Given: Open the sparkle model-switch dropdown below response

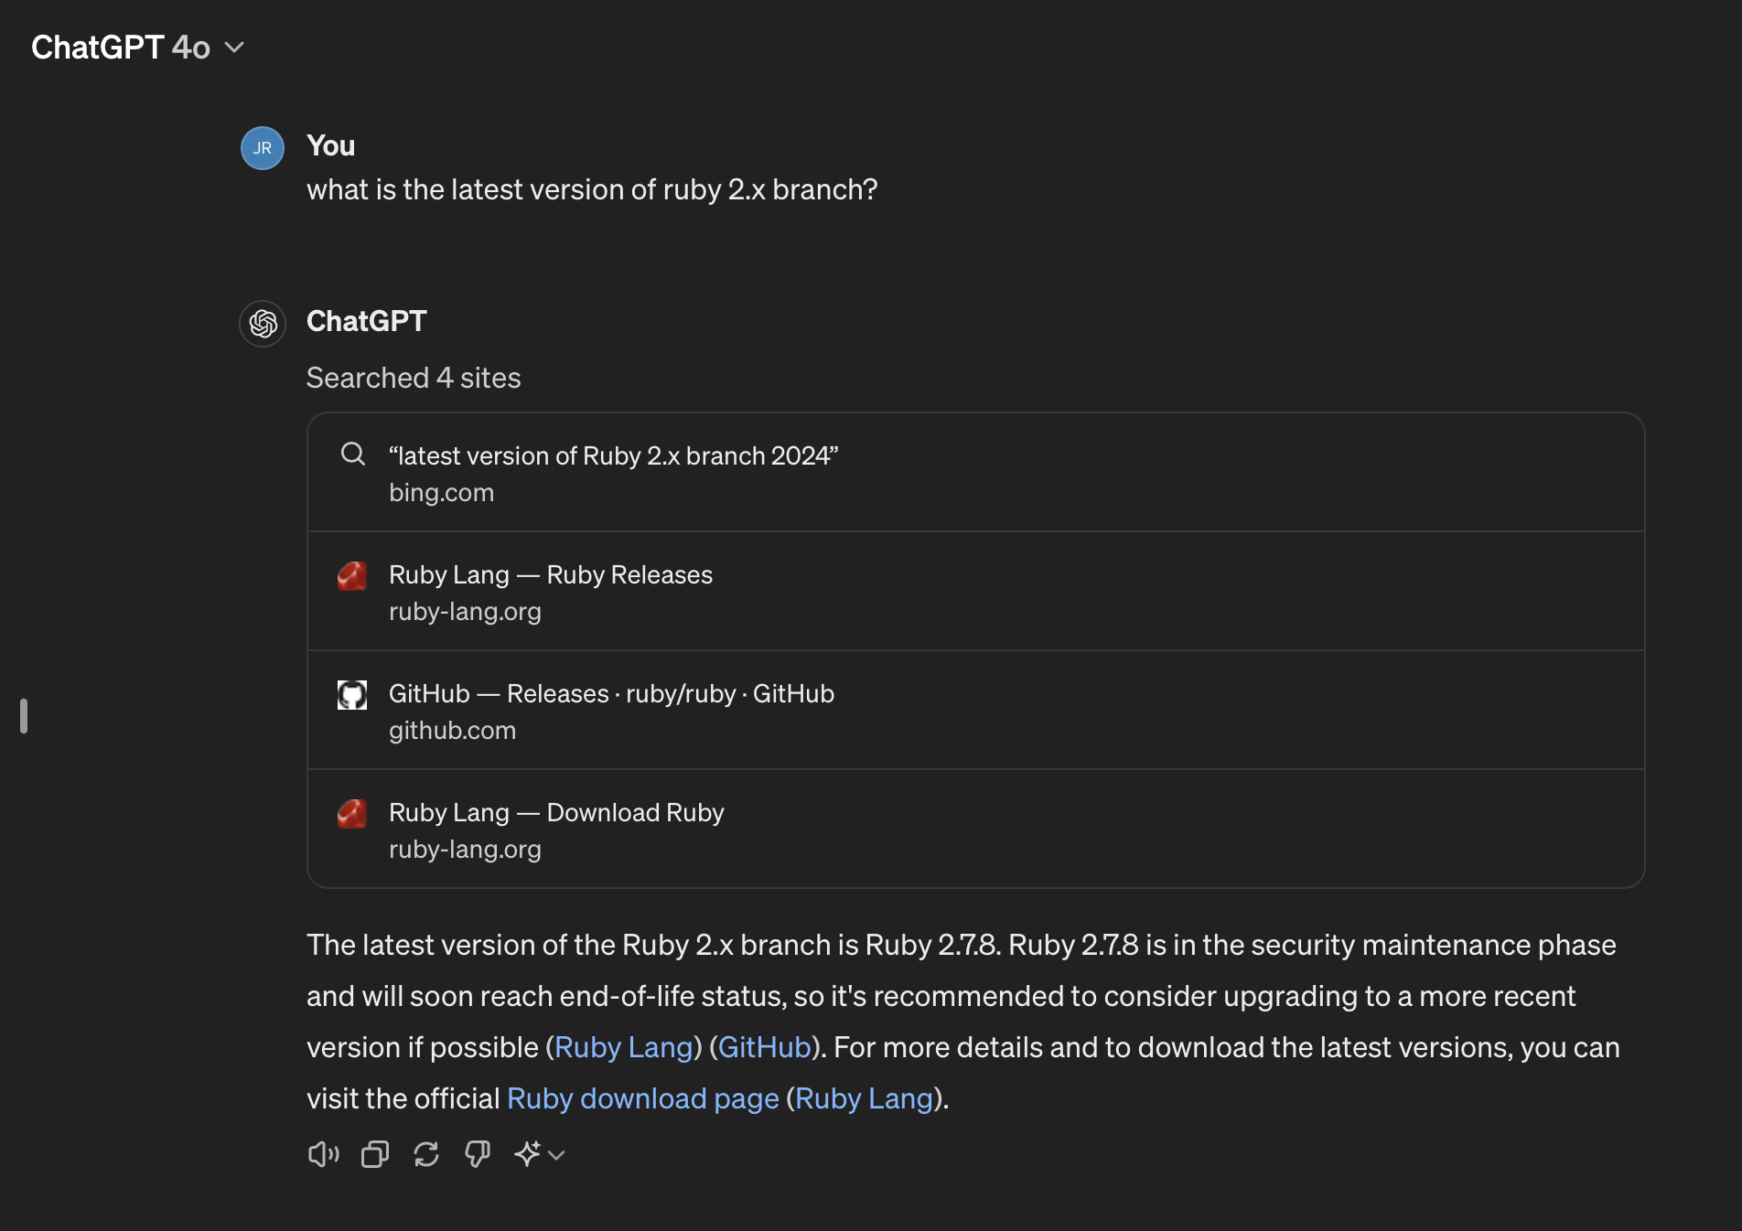Looking at the screenshot, I should 539,1154.
